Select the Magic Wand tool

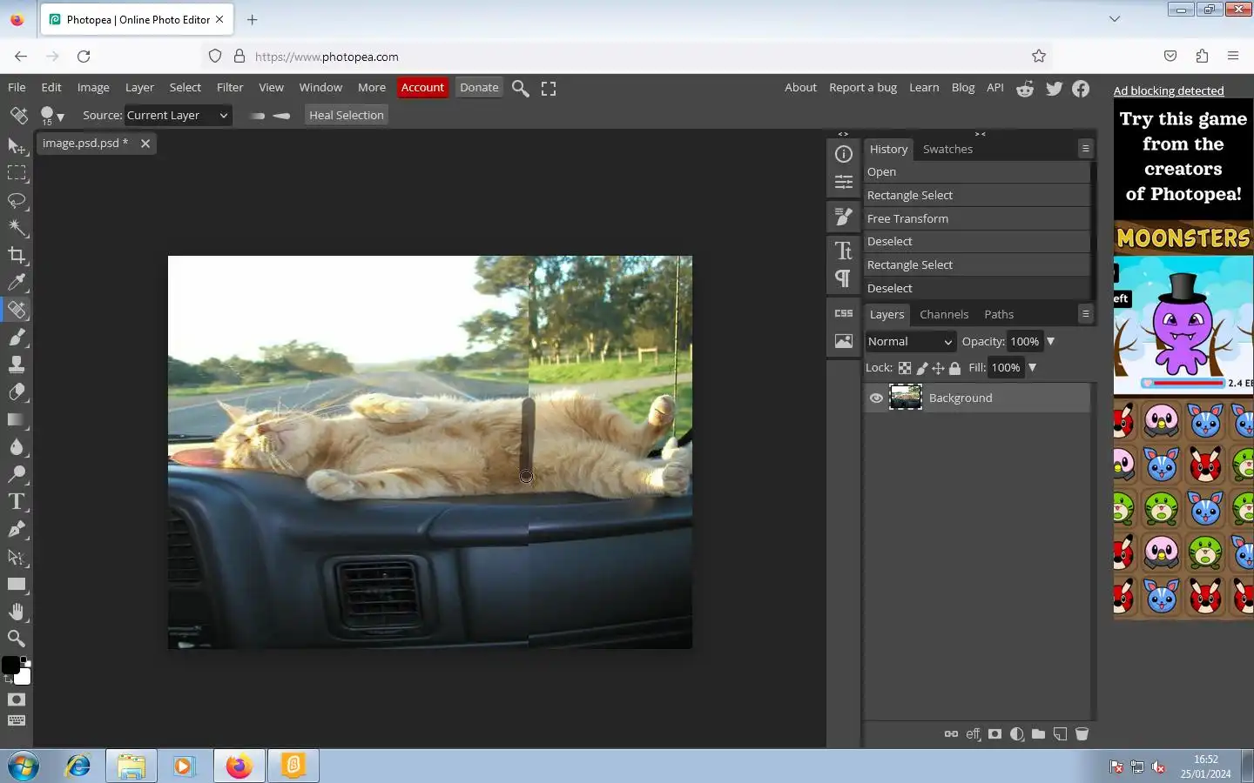(17, 228)
